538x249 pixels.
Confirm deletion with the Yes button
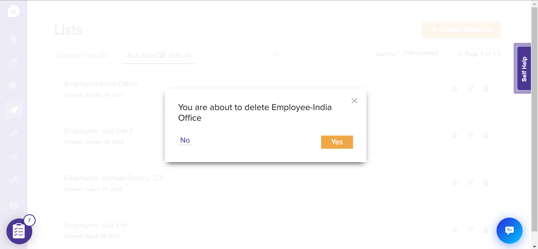coord(337,142)
